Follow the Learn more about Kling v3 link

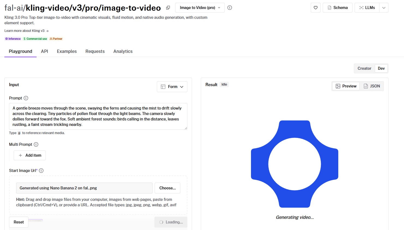pos(26,31)
